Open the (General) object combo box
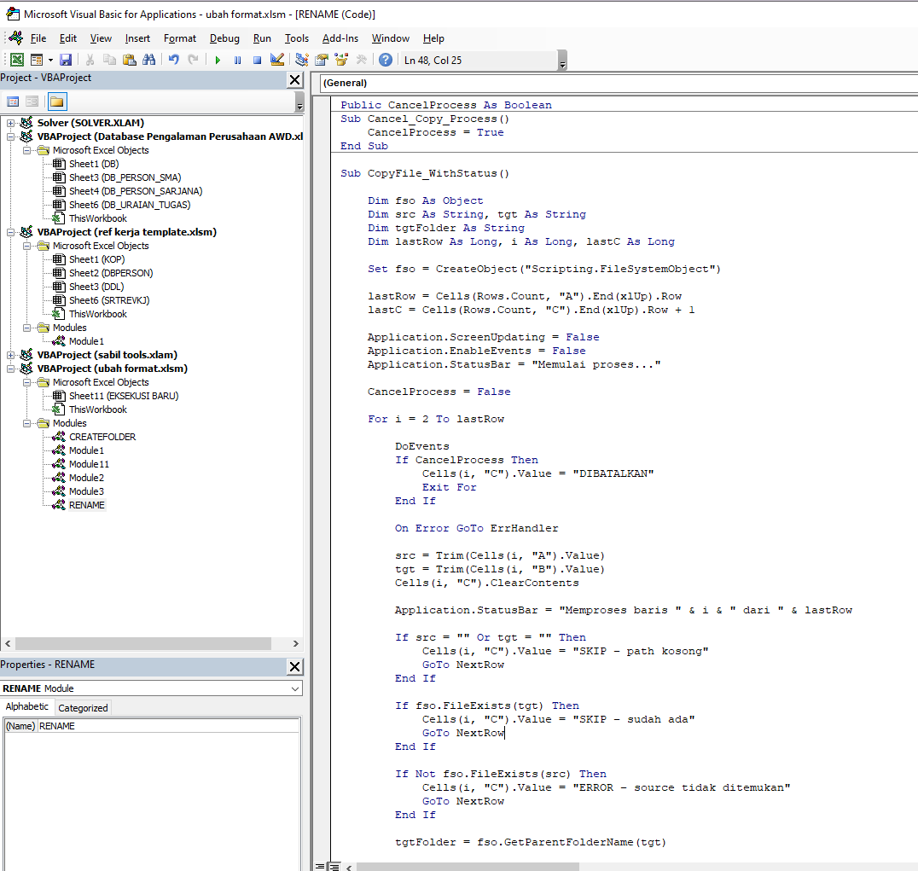Viewport: 918px width, 871px height. (x=619, y=83)
